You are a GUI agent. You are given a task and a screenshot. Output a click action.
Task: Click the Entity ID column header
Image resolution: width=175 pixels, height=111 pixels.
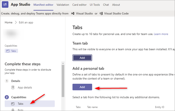point(160,107)
